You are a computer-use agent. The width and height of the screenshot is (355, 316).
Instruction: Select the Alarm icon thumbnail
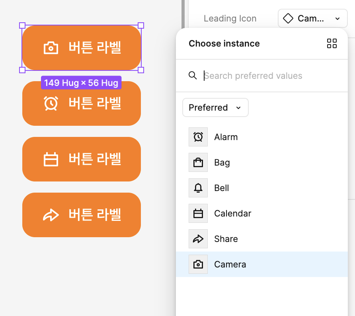tap(198, 137)
